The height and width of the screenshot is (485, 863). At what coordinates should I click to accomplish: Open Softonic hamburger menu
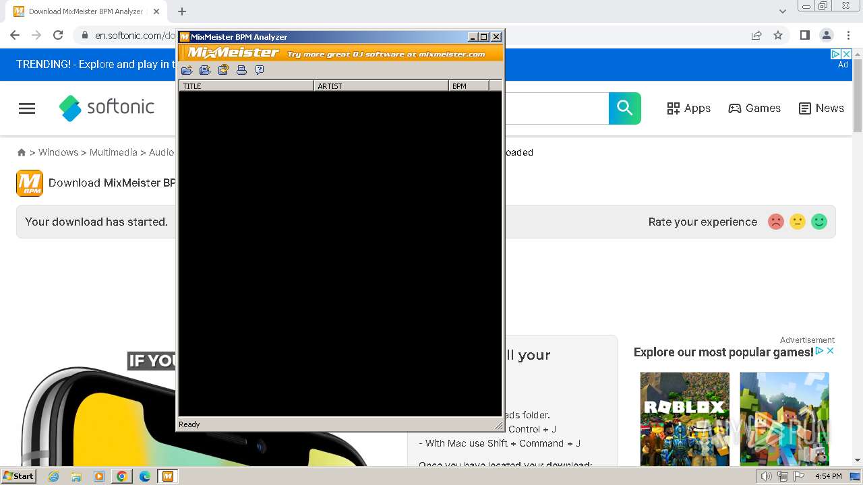tap(27, 108)
